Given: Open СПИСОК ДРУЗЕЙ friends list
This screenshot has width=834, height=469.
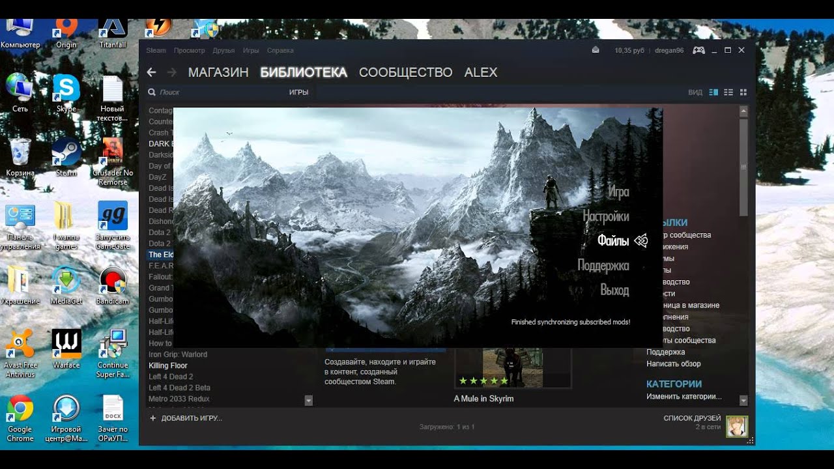Looking at the screenshot, I should coord(692,418).
